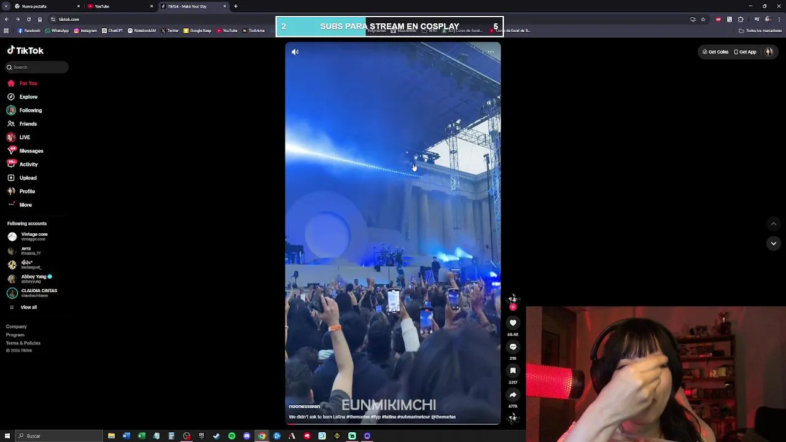Expand the Company footer section
Viewport: 786px width, 442px height.
pos(17,327)
